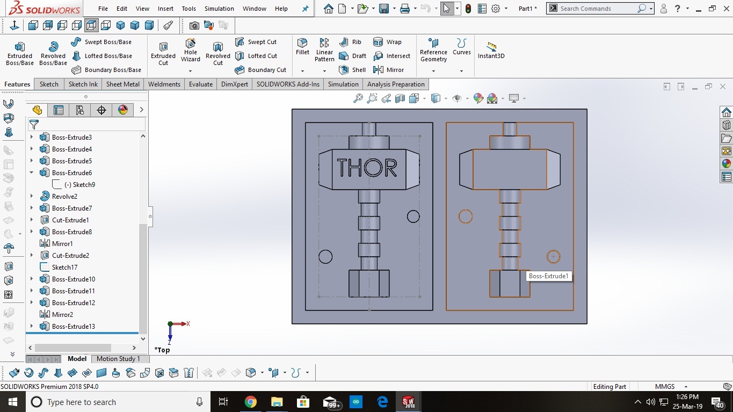Choose the Boundary Boss/Base command
733x412 pixels.
[x=106, y=70]
